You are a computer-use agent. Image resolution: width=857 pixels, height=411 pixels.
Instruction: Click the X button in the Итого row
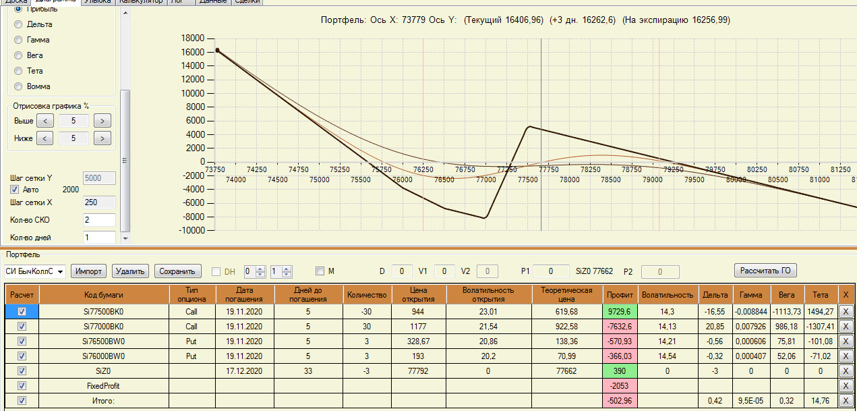[846, 401]
